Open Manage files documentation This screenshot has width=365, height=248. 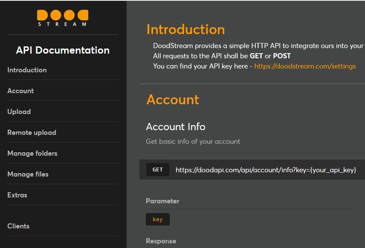tap(28, 174)
